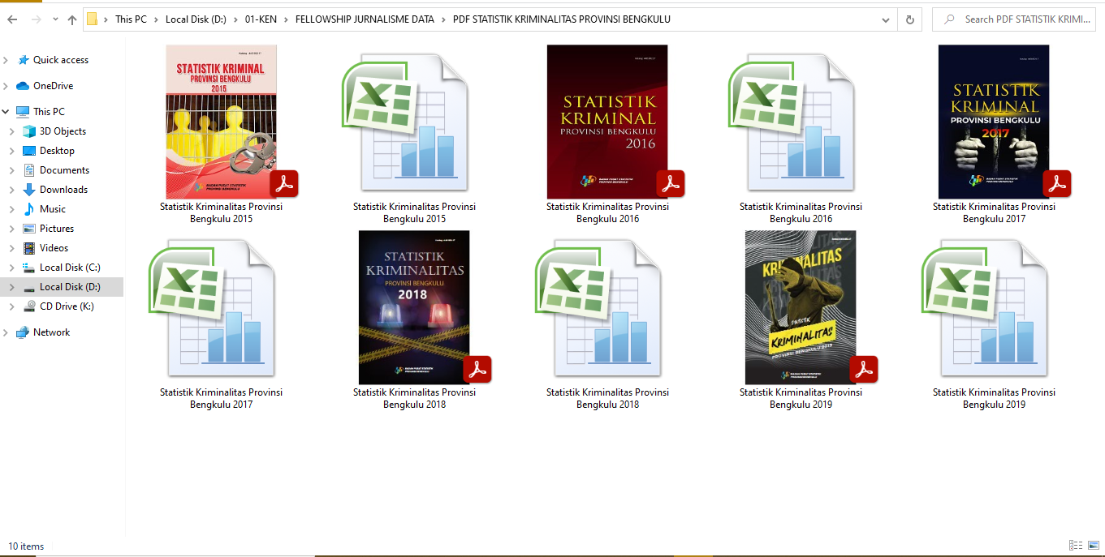This screenshot has width=1105, height=557.
Task: Select the 2018 Statistik Kriminalitas PDF cover
Action: (x=414, y=307)
